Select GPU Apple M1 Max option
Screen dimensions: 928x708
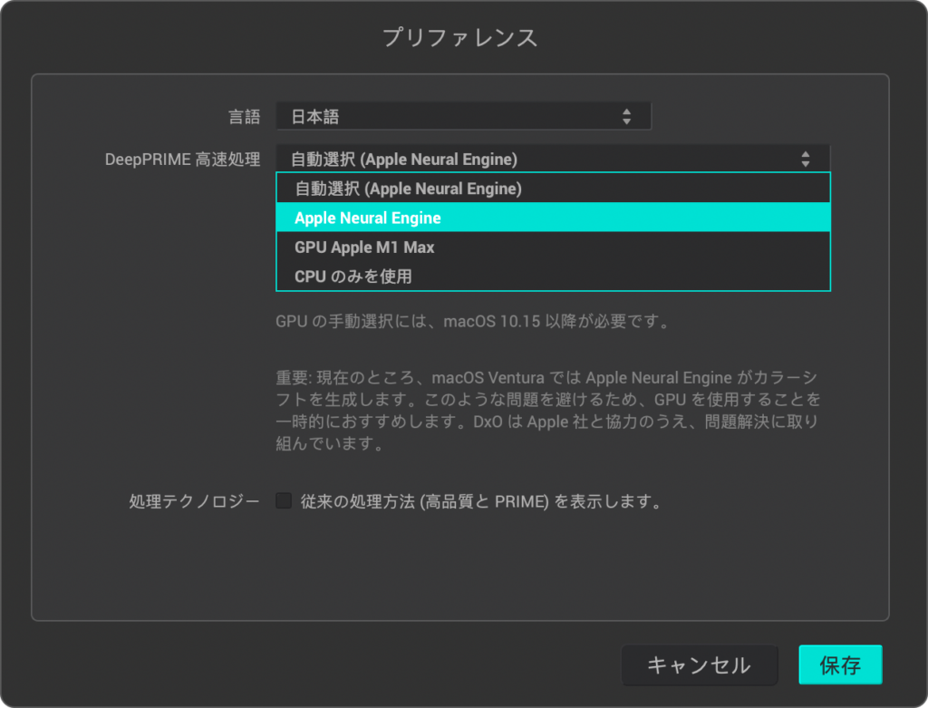tap(553, 247)
